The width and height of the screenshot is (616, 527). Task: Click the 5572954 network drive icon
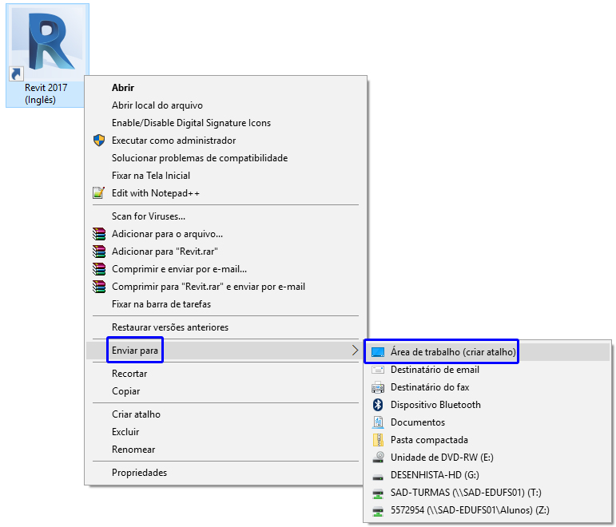[378, 511]
